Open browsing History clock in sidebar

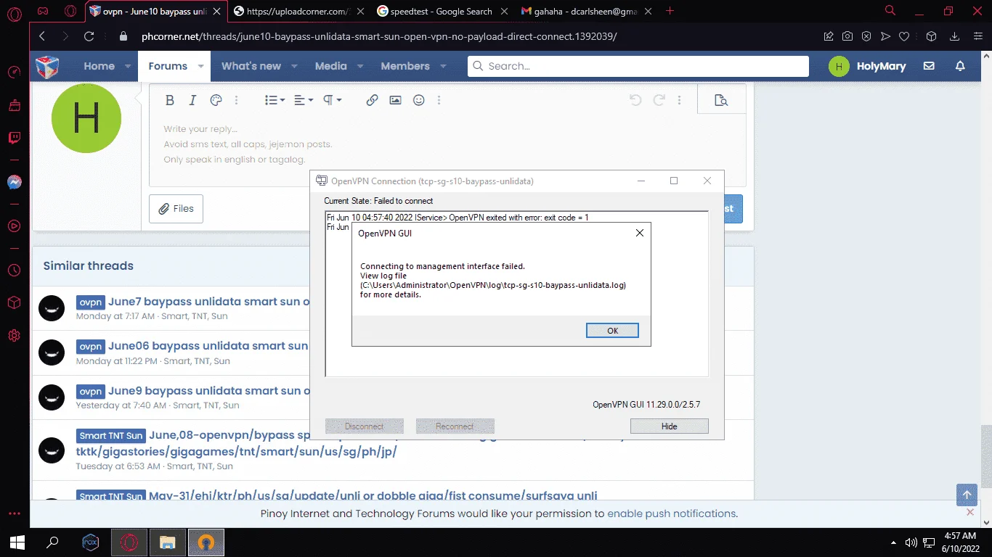coord(15,270)
